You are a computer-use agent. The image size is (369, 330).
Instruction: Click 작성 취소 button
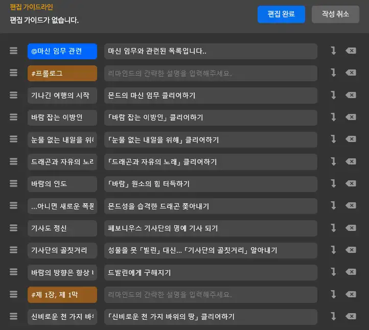tap(335, 14)
